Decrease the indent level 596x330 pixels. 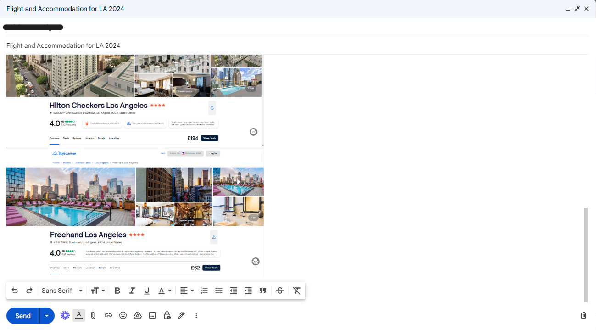coord(234,291)
